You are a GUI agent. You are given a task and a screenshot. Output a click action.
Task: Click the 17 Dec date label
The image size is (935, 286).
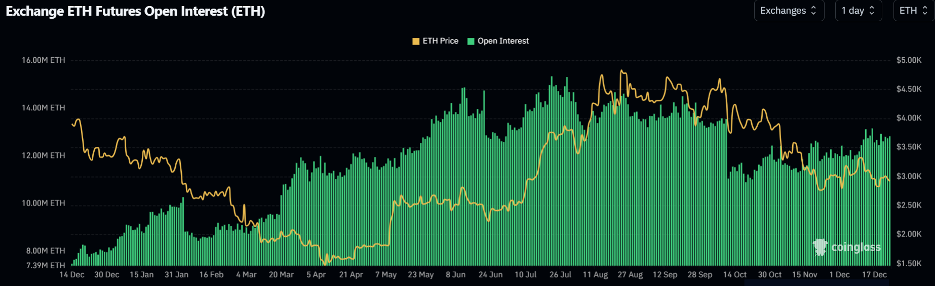[874, 275]
